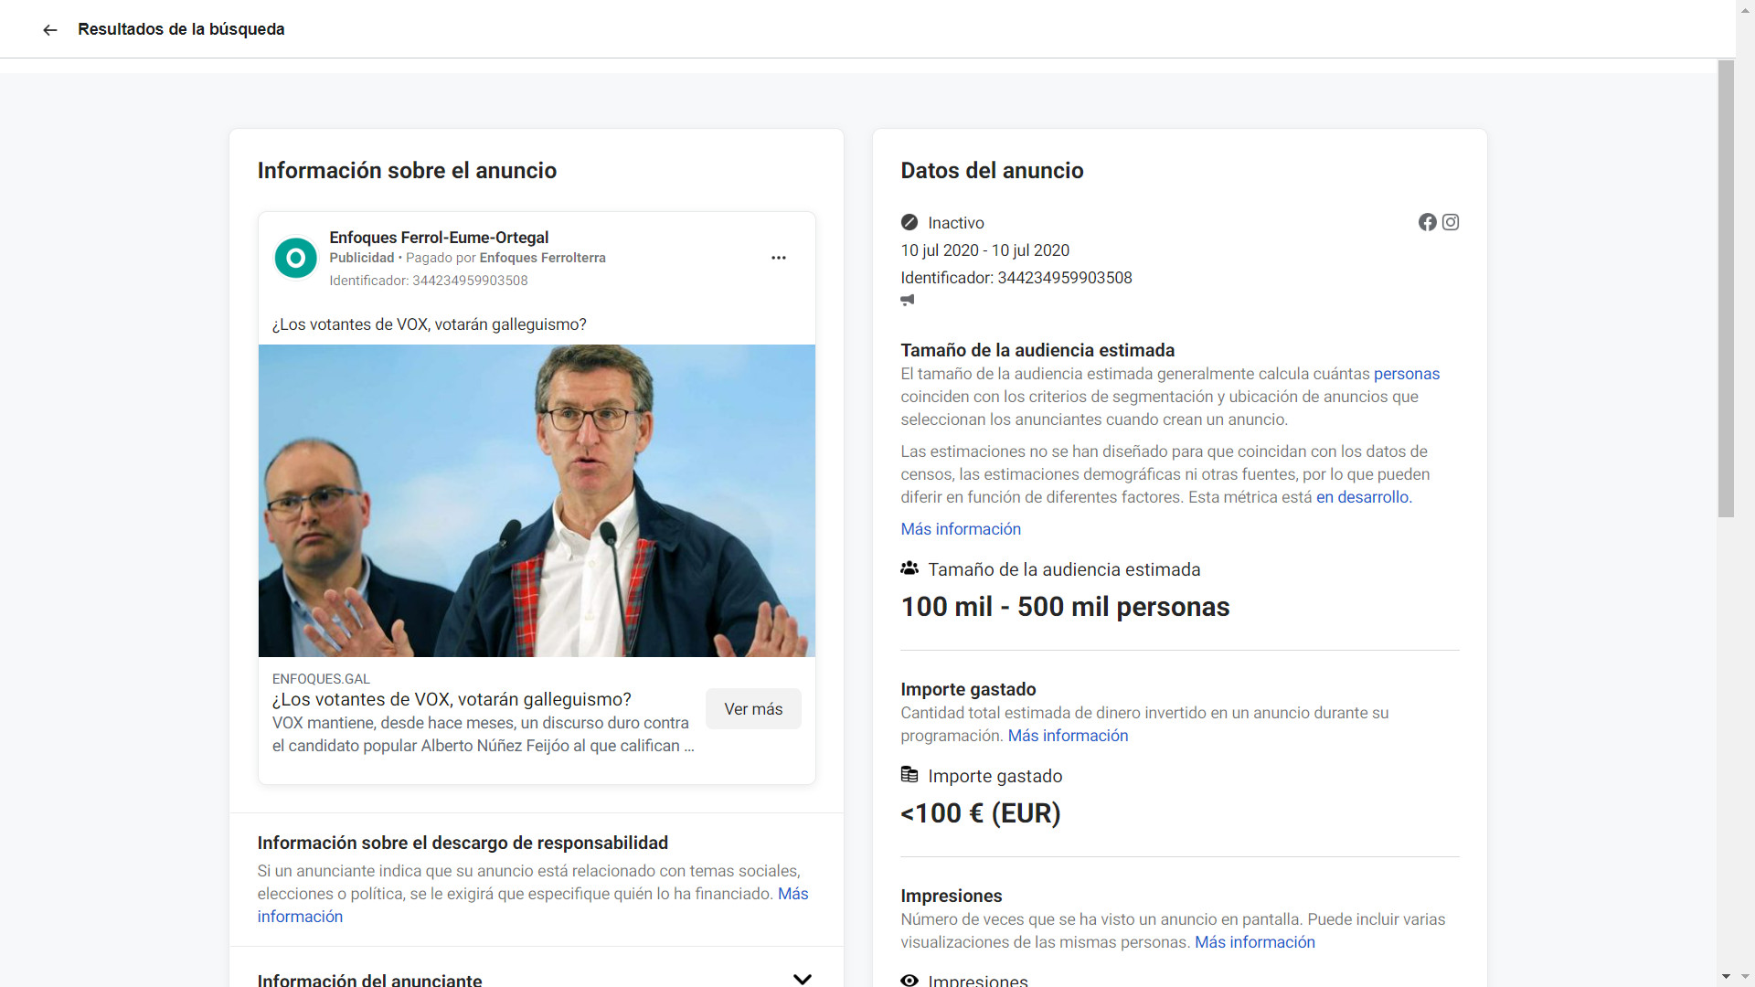The width and height of the screenshot is (1755, 987).
Task: Click the megaphone category icon
Action: 908,300
